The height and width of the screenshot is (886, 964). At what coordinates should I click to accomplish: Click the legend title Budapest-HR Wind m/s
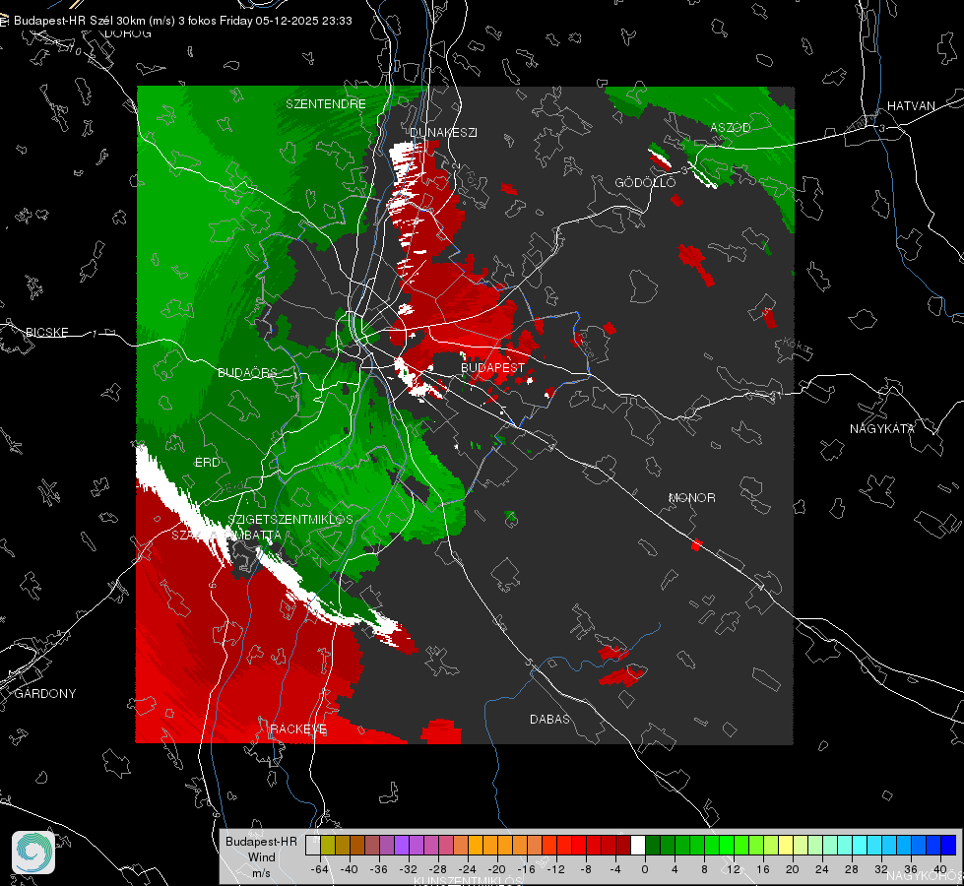[x=261, y=857]
